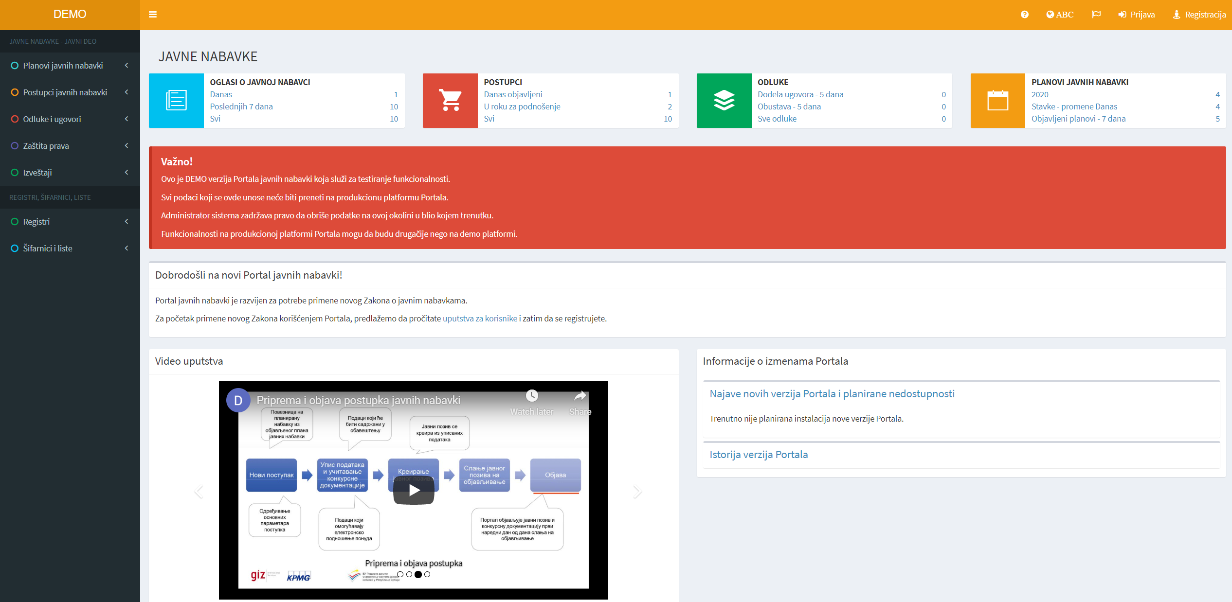Select the last carousel indicator dot
The width and height of the screenshot is (1232, 602).
427,574
